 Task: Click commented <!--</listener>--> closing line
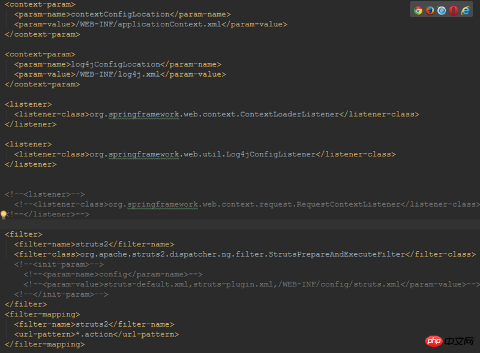point(47,215)
